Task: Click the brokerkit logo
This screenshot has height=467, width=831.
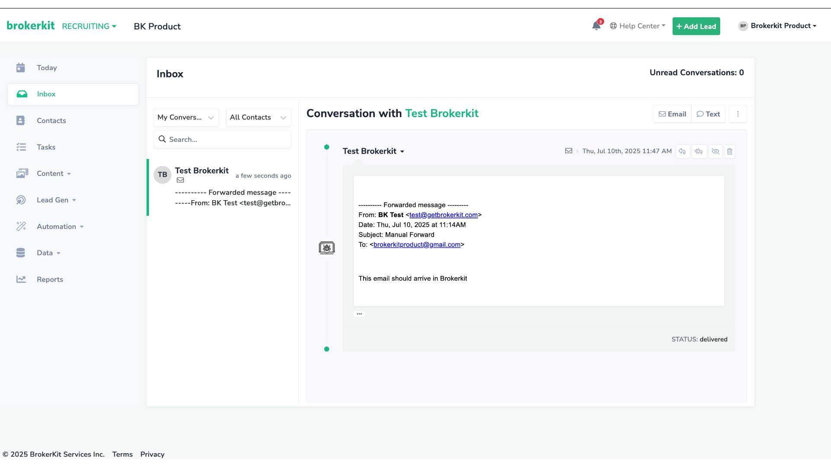Action: (x=31, y=26)
